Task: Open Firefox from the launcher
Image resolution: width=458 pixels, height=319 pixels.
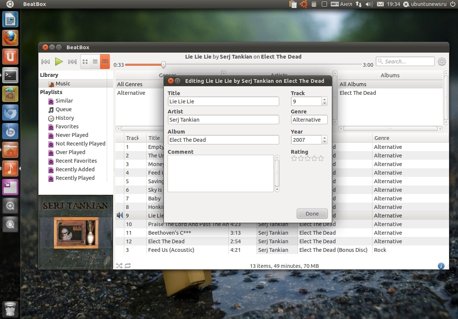Action: click(10, 38)
